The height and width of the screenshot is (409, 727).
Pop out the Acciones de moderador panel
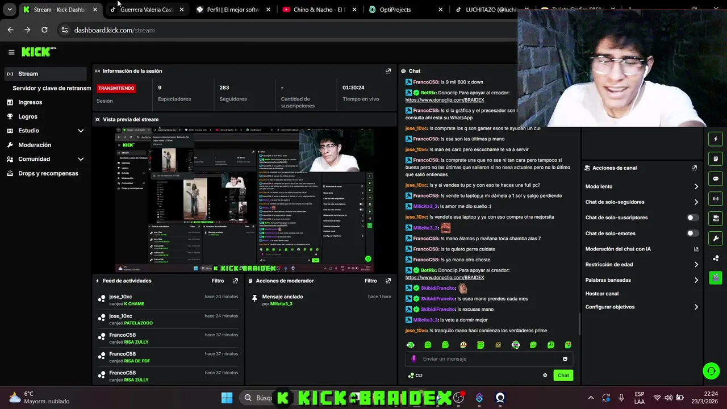(388, 281)
